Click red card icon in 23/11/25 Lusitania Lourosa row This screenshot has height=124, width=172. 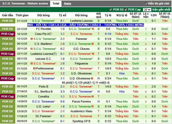[93, 54]
